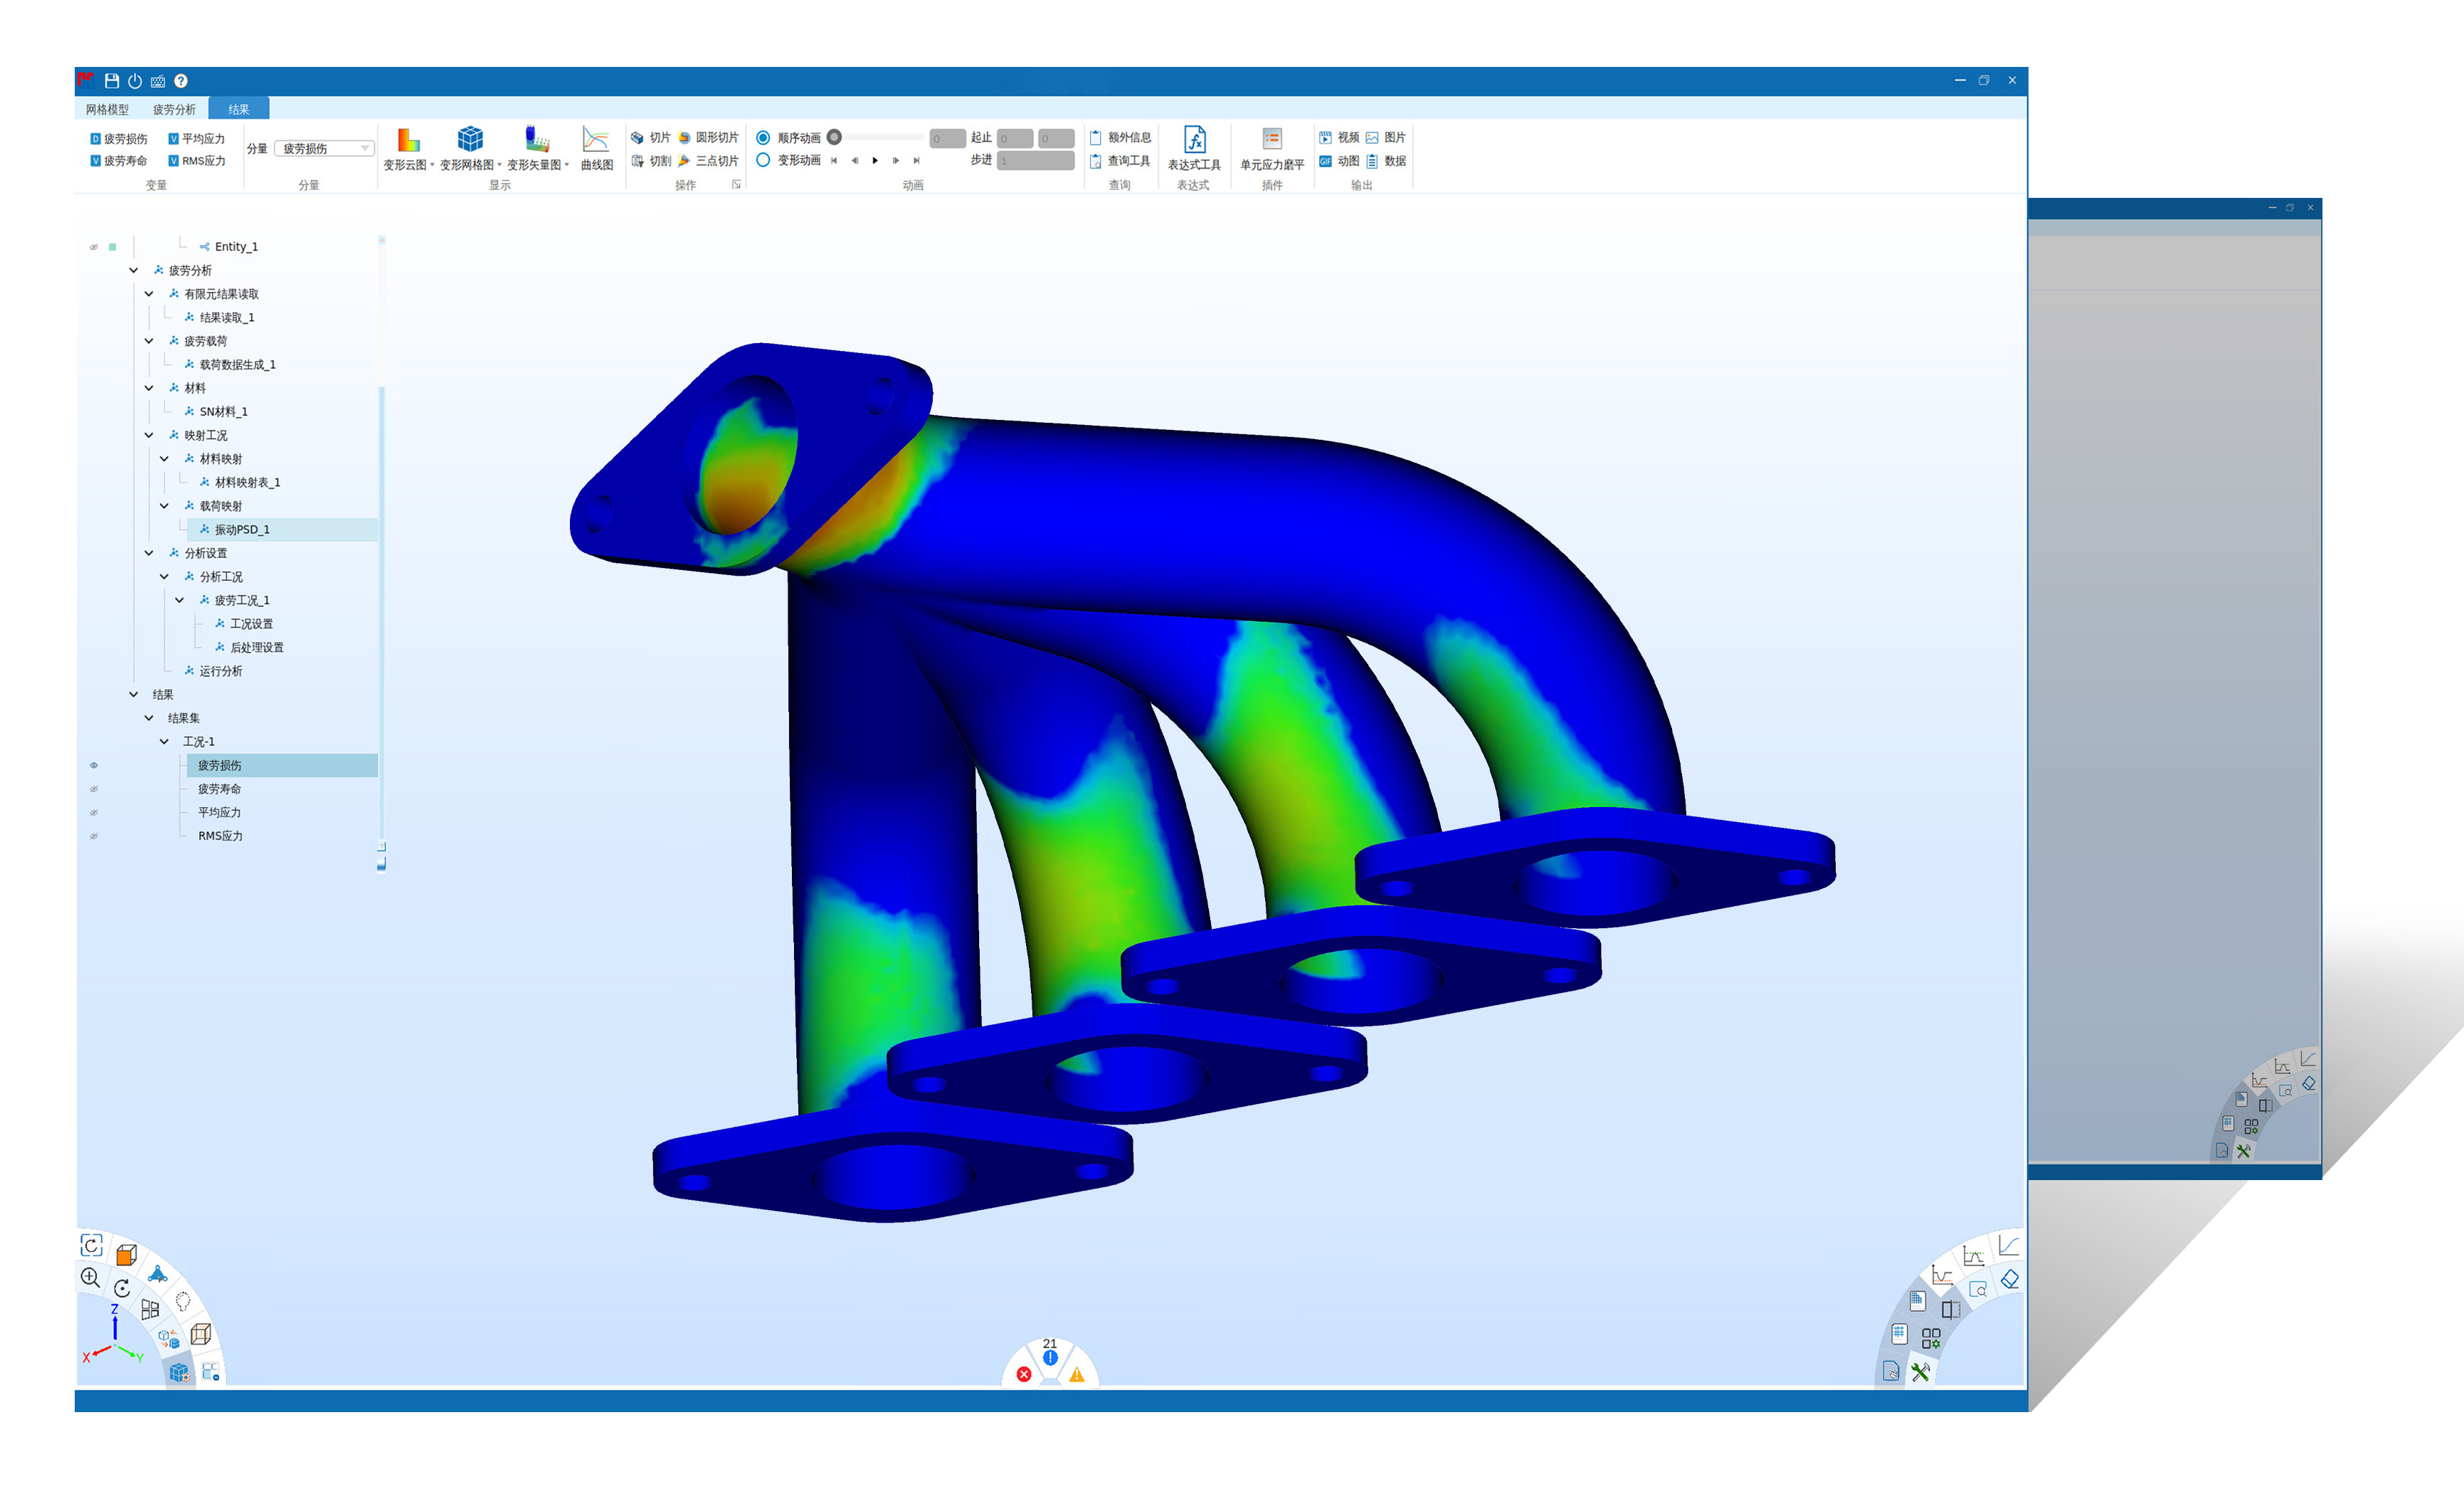
Task: Open the 变形矢量图 vector plot tool
Action: [537, 140]
